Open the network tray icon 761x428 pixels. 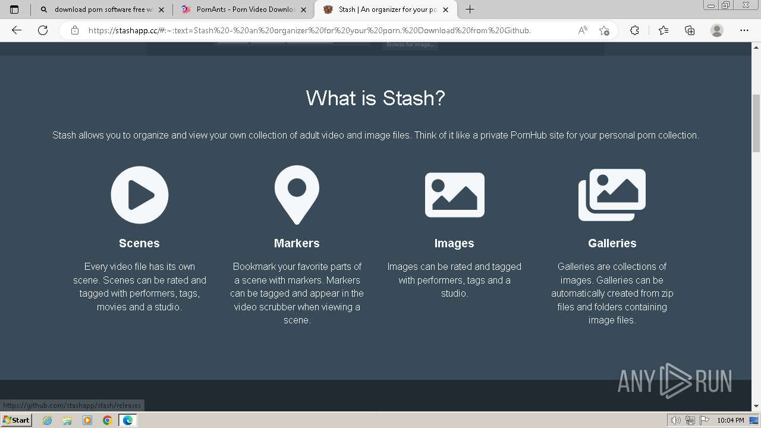coord(690,420)
